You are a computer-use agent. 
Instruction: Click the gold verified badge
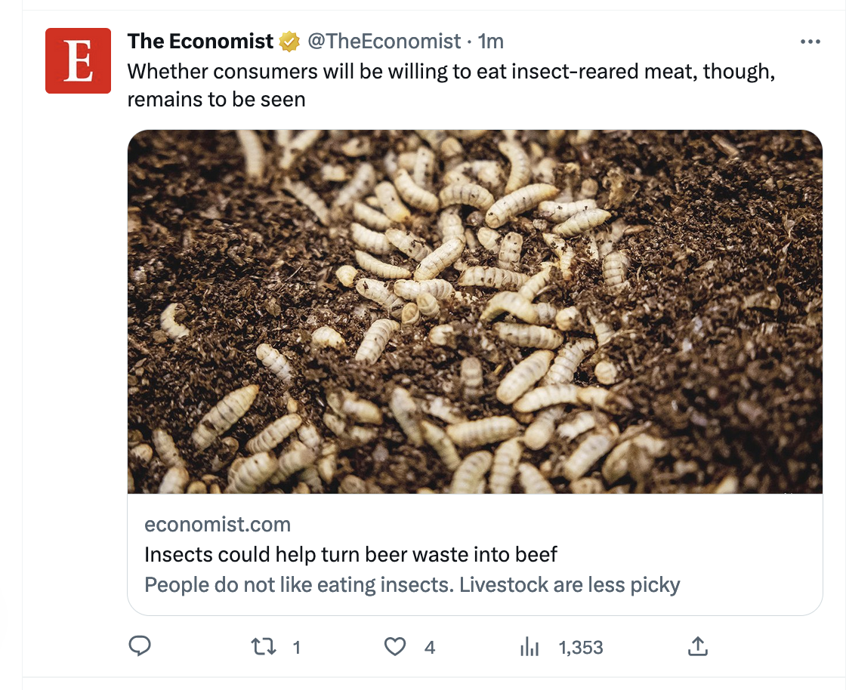pos(289,42)
